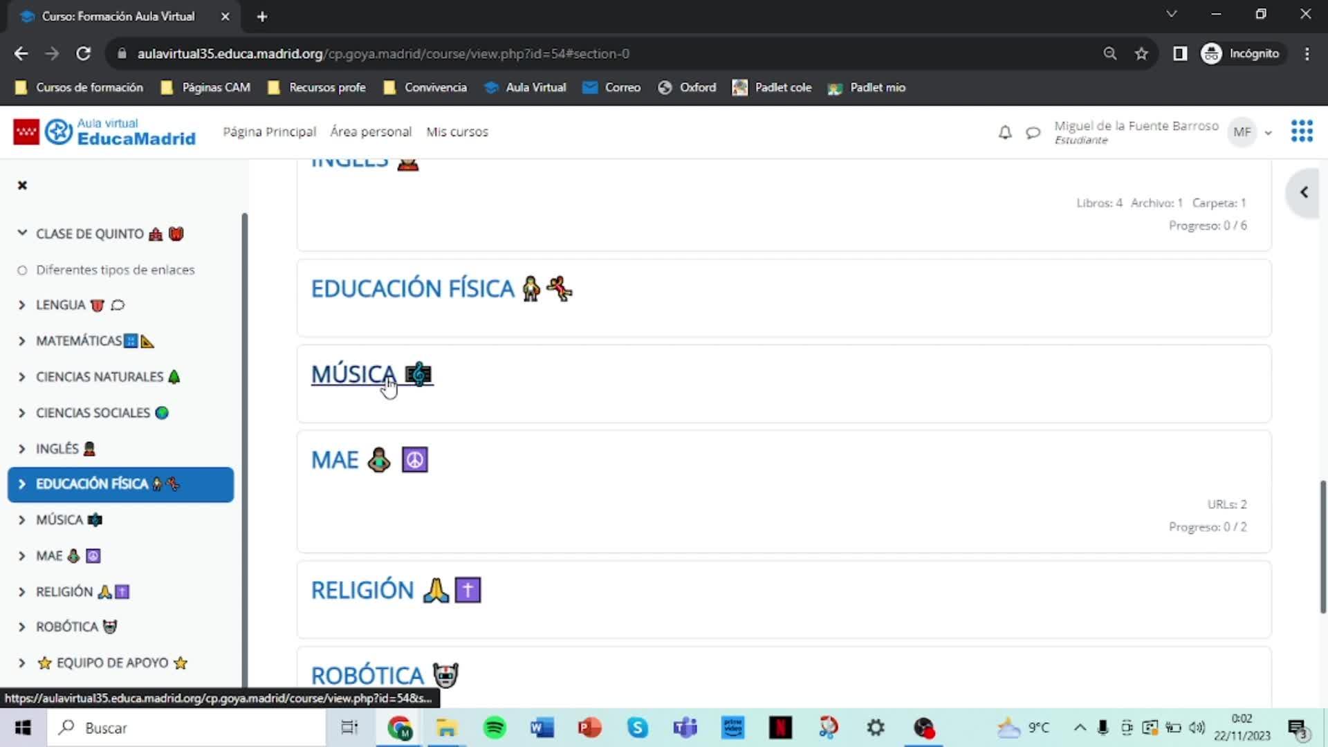Open the EducaMadrid apps grid icon
This screenshot has width=1328, height=747.
pyautogui.click(x=1301, y=131)
